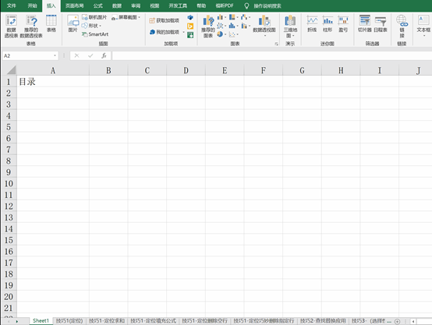Insert a Timeline (日程表) filter

point(381,23)
